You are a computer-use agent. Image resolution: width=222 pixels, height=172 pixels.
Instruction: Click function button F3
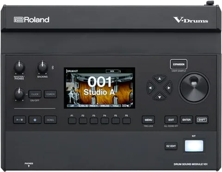94,121
